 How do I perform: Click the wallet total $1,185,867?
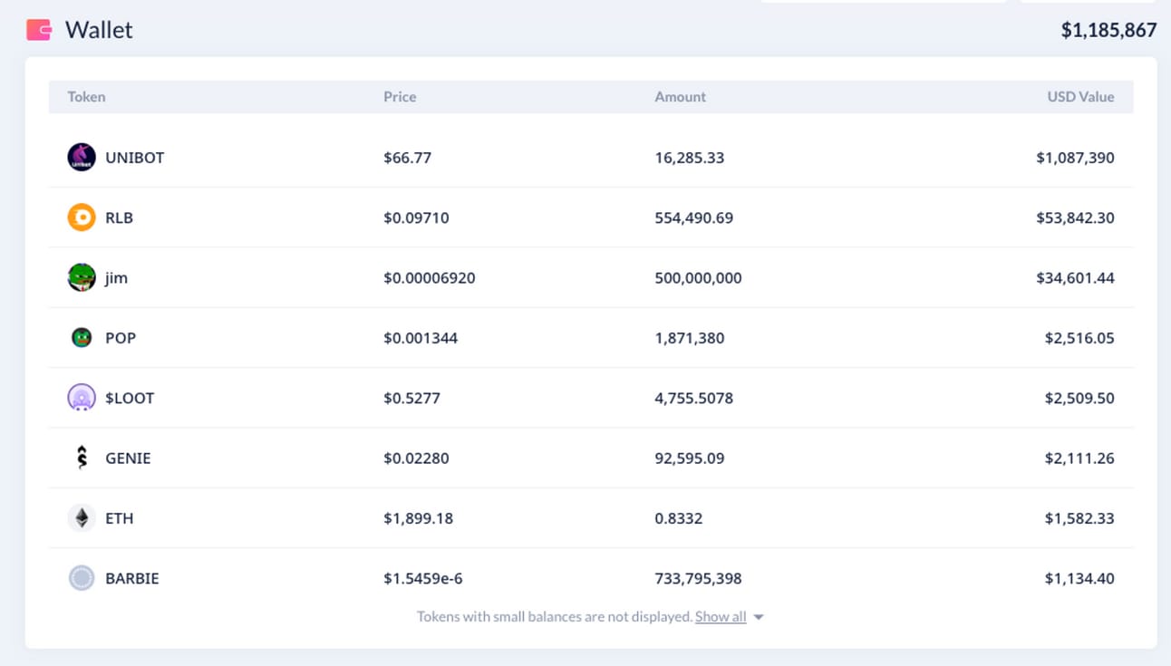1108,30
